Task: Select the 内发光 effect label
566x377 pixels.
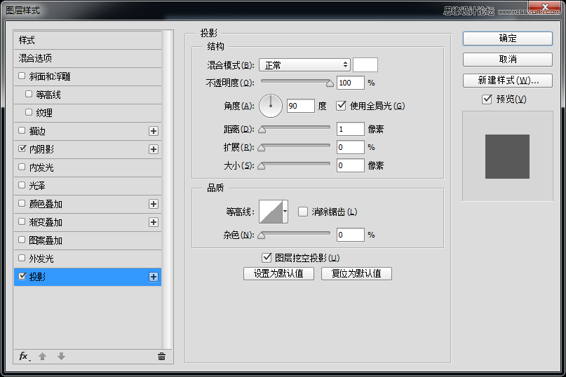Action: pyautogui.click(x=41, y=167)
